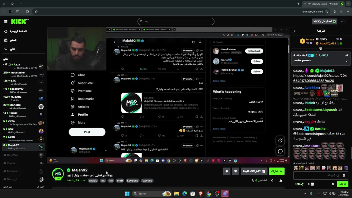
Task: Click Show more under What's happening
Action: click(219, 129)
